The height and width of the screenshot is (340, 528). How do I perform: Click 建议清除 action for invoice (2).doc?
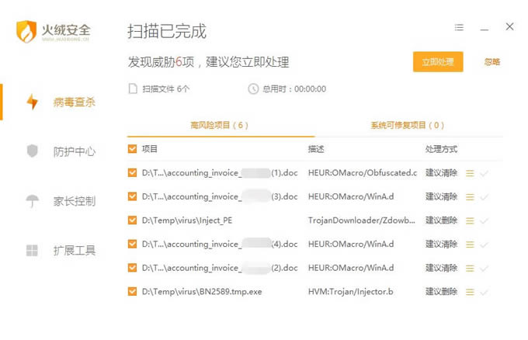tap(441, 268)
